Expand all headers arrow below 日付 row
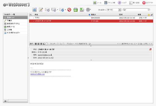Image resolution: width=156 pixels, height=106 pixels. pos(91,60)
